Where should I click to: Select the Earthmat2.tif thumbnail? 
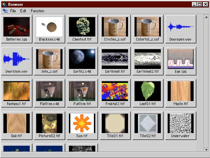[148, 59]
